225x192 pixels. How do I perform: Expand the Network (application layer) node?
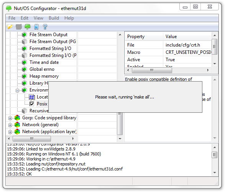tap(10, 132)
